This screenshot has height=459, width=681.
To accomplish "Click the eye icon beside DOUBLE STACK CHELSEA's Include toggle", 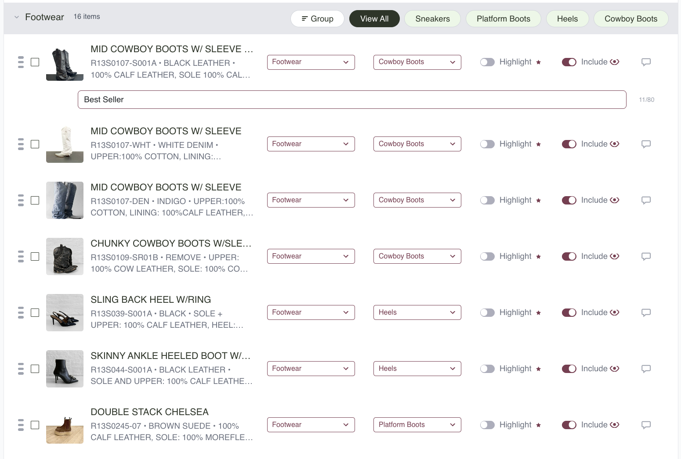I will point(615,425).
